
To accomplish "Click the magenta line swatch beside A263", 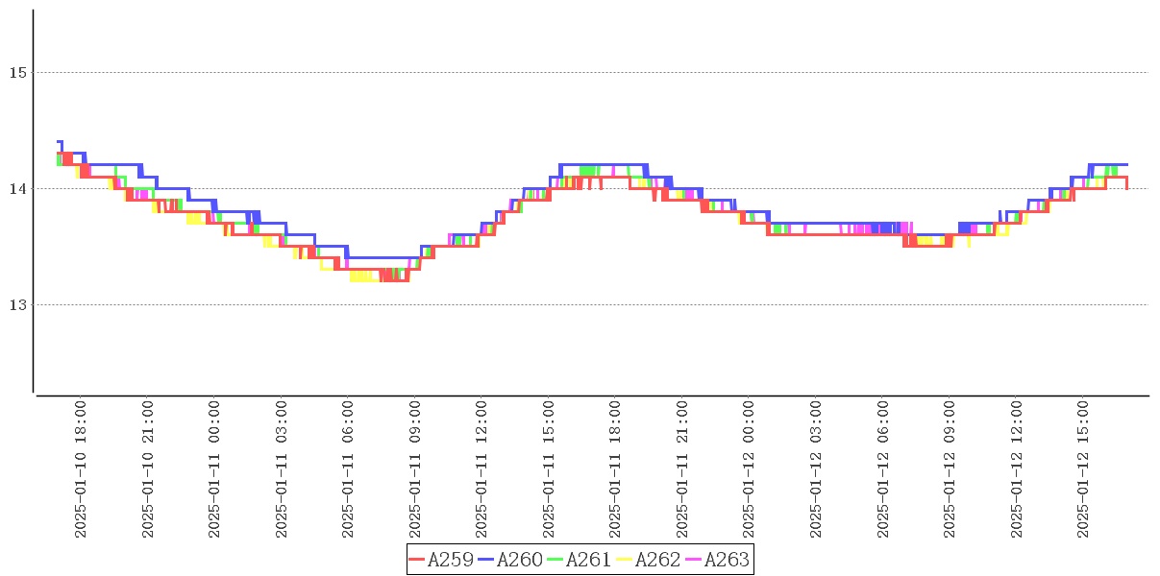I will coord(694,560).
